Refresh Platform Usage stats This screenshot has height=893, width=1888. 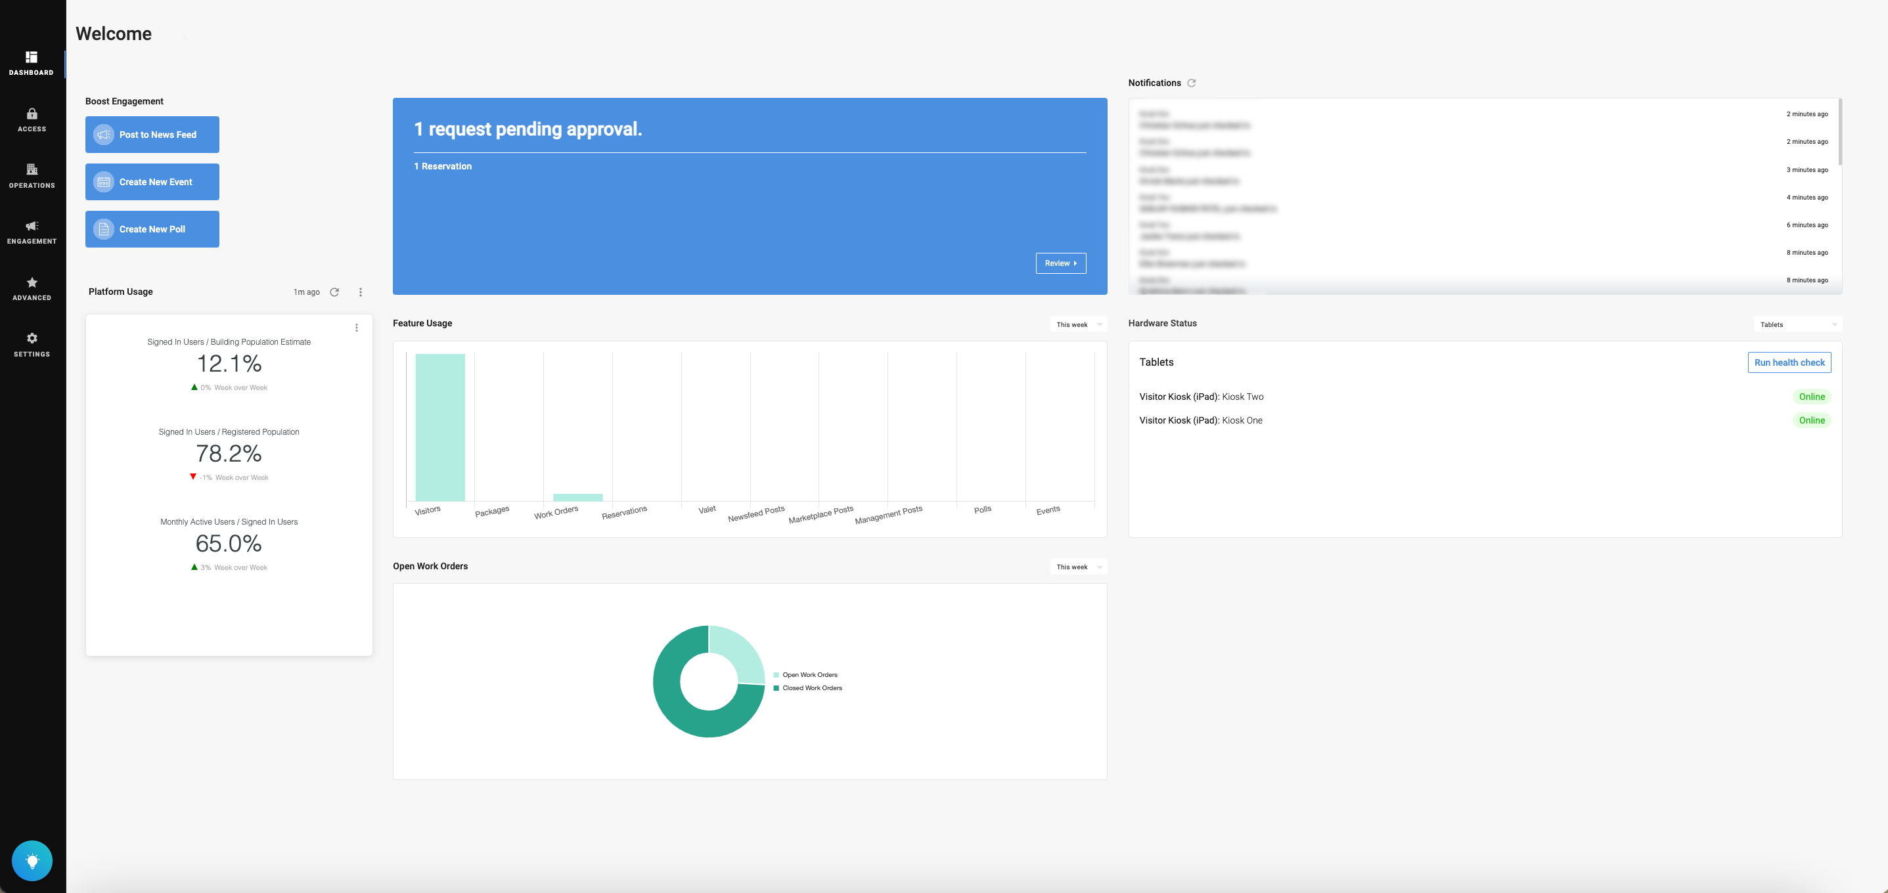tap(334, 292)
